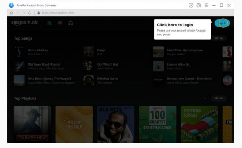242x148 pixels.
Task: Open More Than My Hometown album art
Action: [x=158, y=52]
